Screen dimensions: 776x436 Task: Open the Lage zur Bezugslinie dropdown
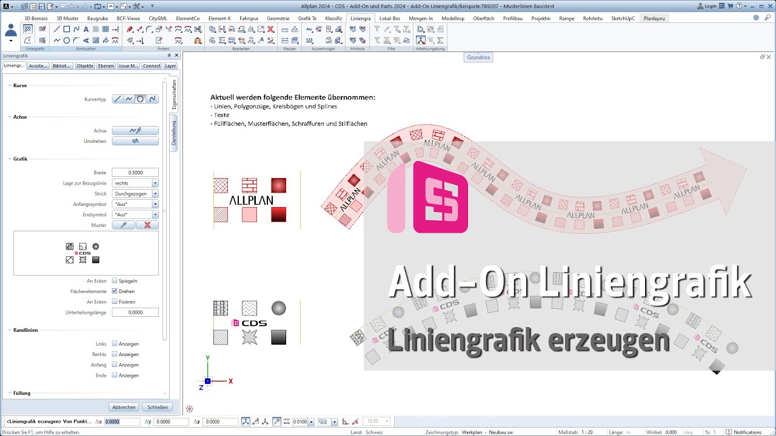pyautogui.click(x=155, y=183)
